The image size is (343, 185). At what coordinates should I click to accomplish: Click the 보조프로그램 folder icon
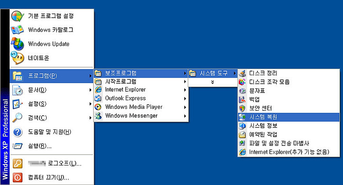pos(98,73)
